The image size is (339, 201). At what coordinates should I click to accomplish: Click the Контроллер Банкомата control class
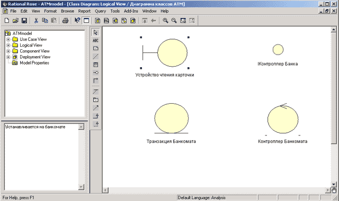pos(283,118)
